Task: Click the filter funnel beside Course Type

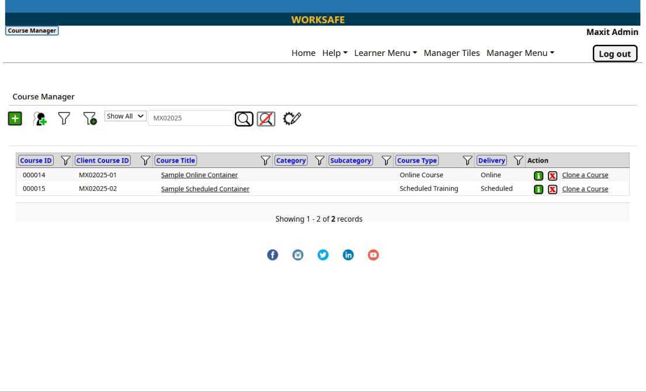Action: pos(467,161)
